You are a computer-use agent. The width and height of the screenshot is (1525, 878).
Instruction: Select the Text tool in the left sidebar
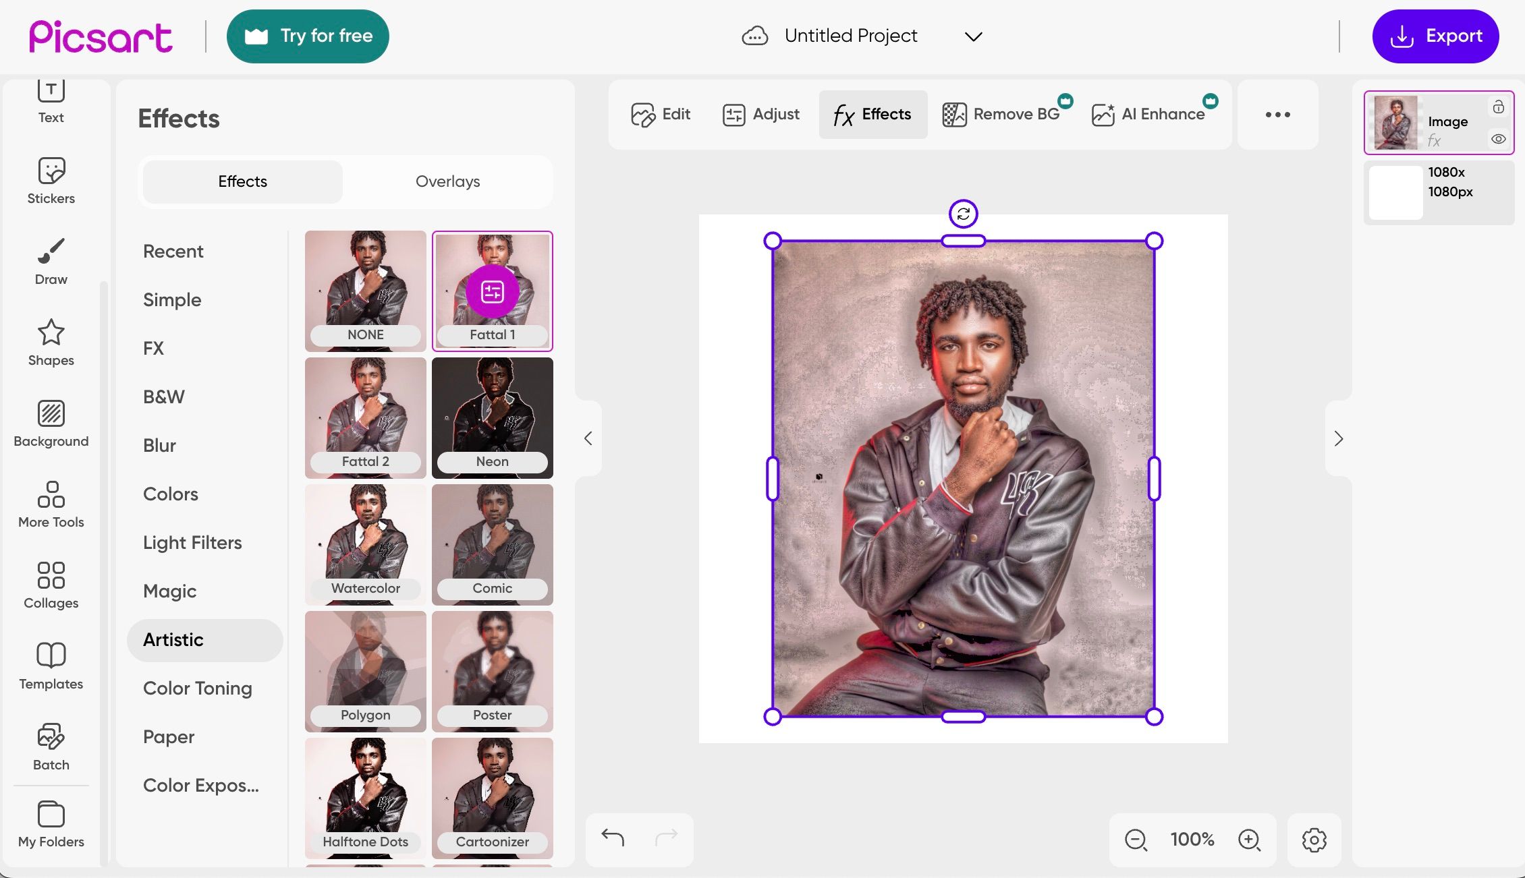coord(51,100)
